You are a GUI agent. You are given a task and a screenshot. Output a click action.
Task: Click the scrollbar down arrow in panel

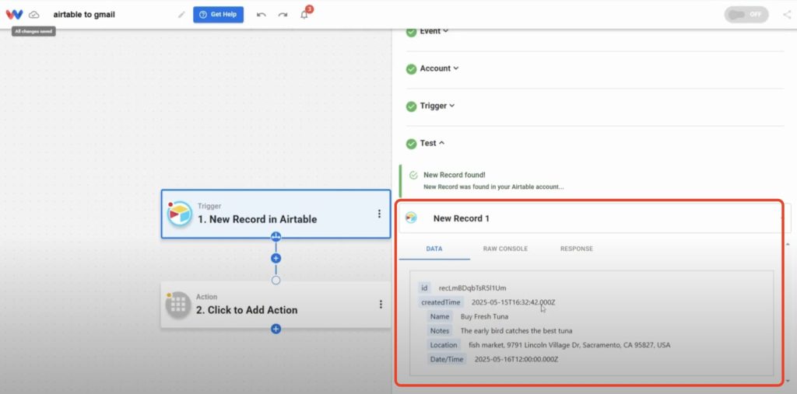[788, 381]
